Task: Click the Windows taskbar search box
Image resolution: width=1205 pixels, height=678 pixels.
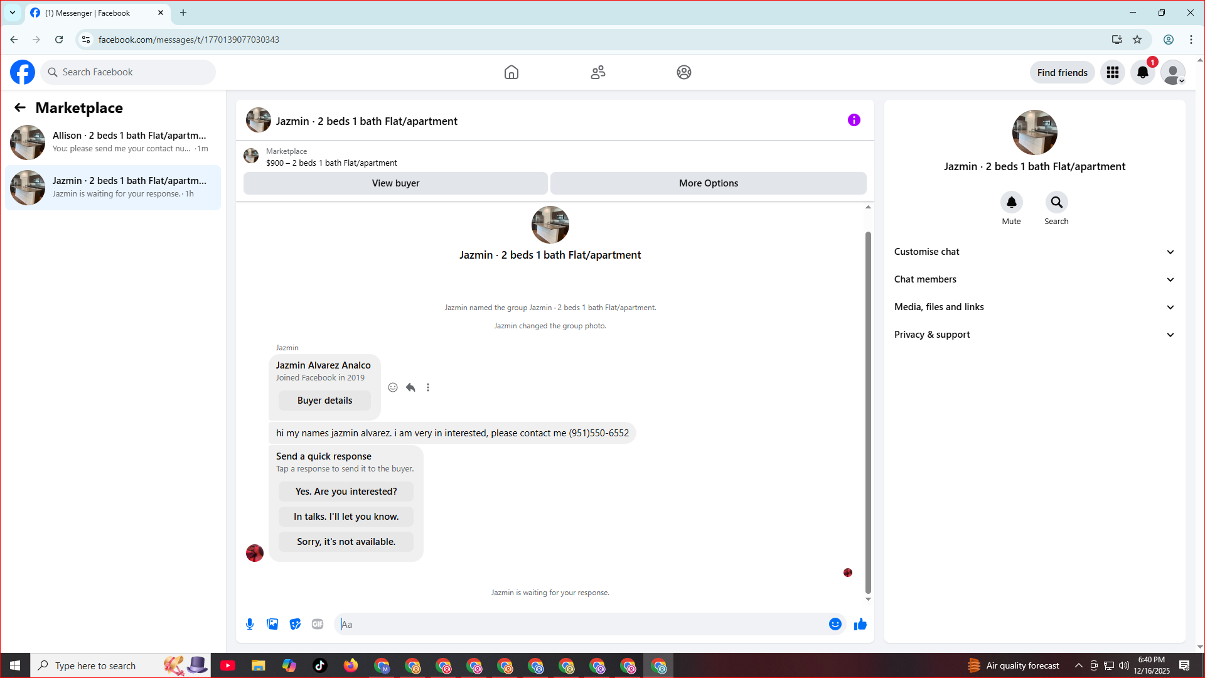Action: pos(120,665)
